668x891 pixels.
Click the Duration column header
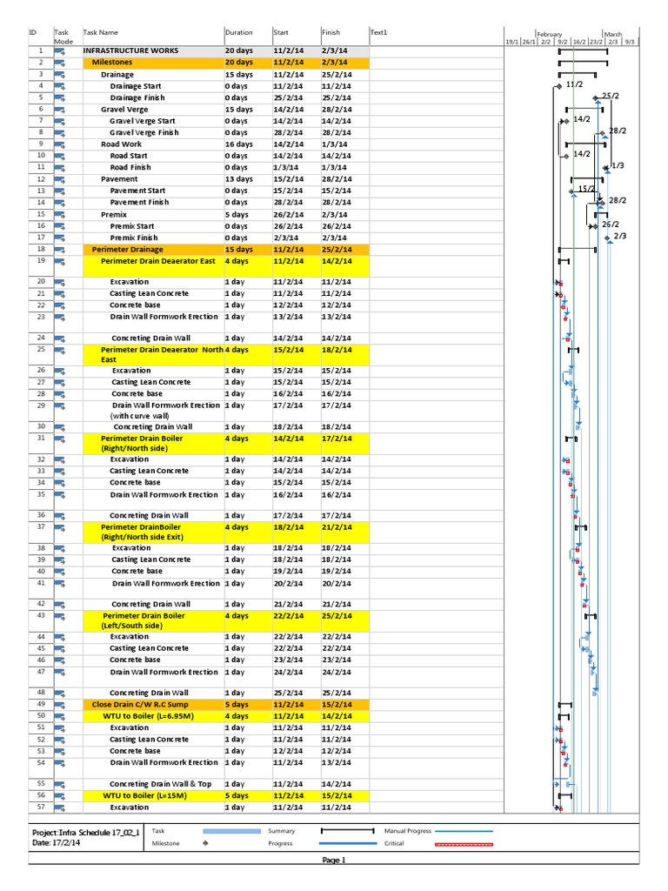pyautogui.click(x=238, y=33)
